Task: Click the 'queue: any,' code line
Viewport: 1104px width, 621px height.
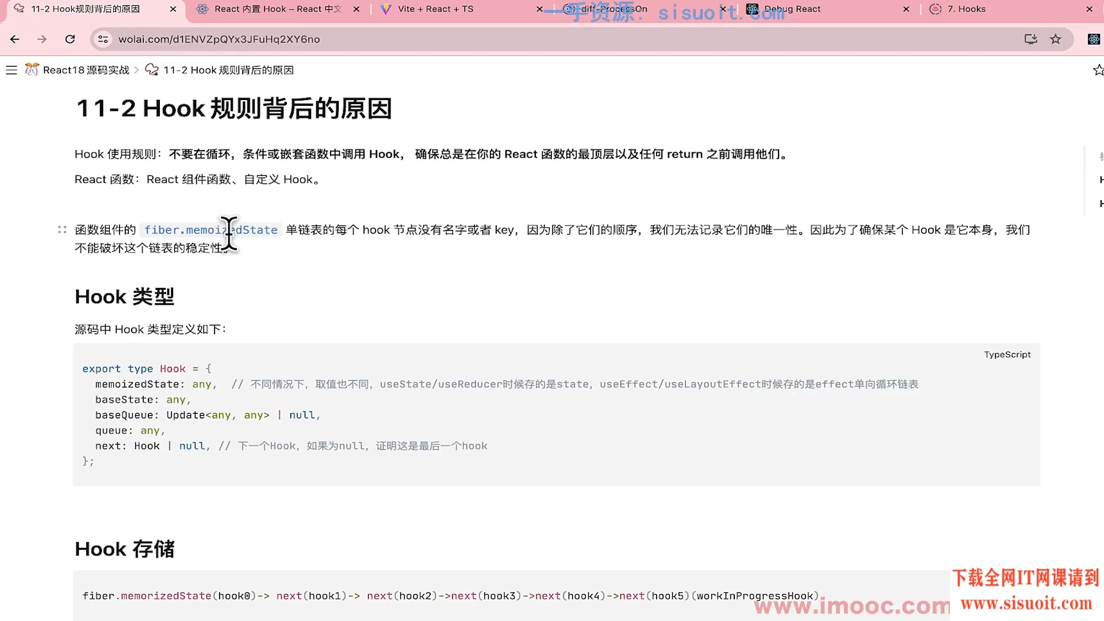Action: click(x=130, y=431)
